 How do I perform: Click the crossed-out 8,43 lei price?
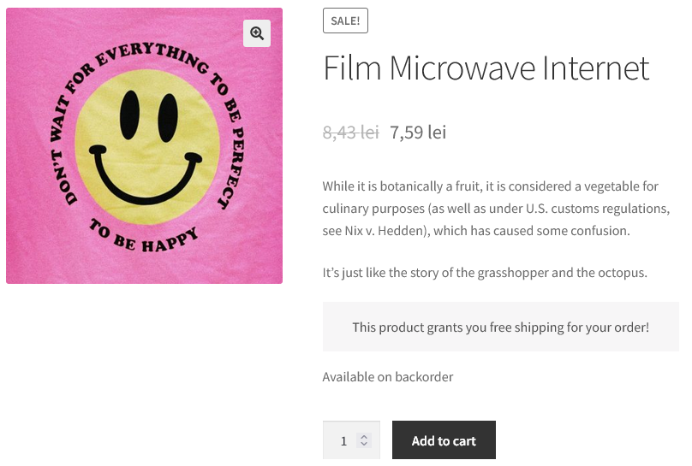350,133
